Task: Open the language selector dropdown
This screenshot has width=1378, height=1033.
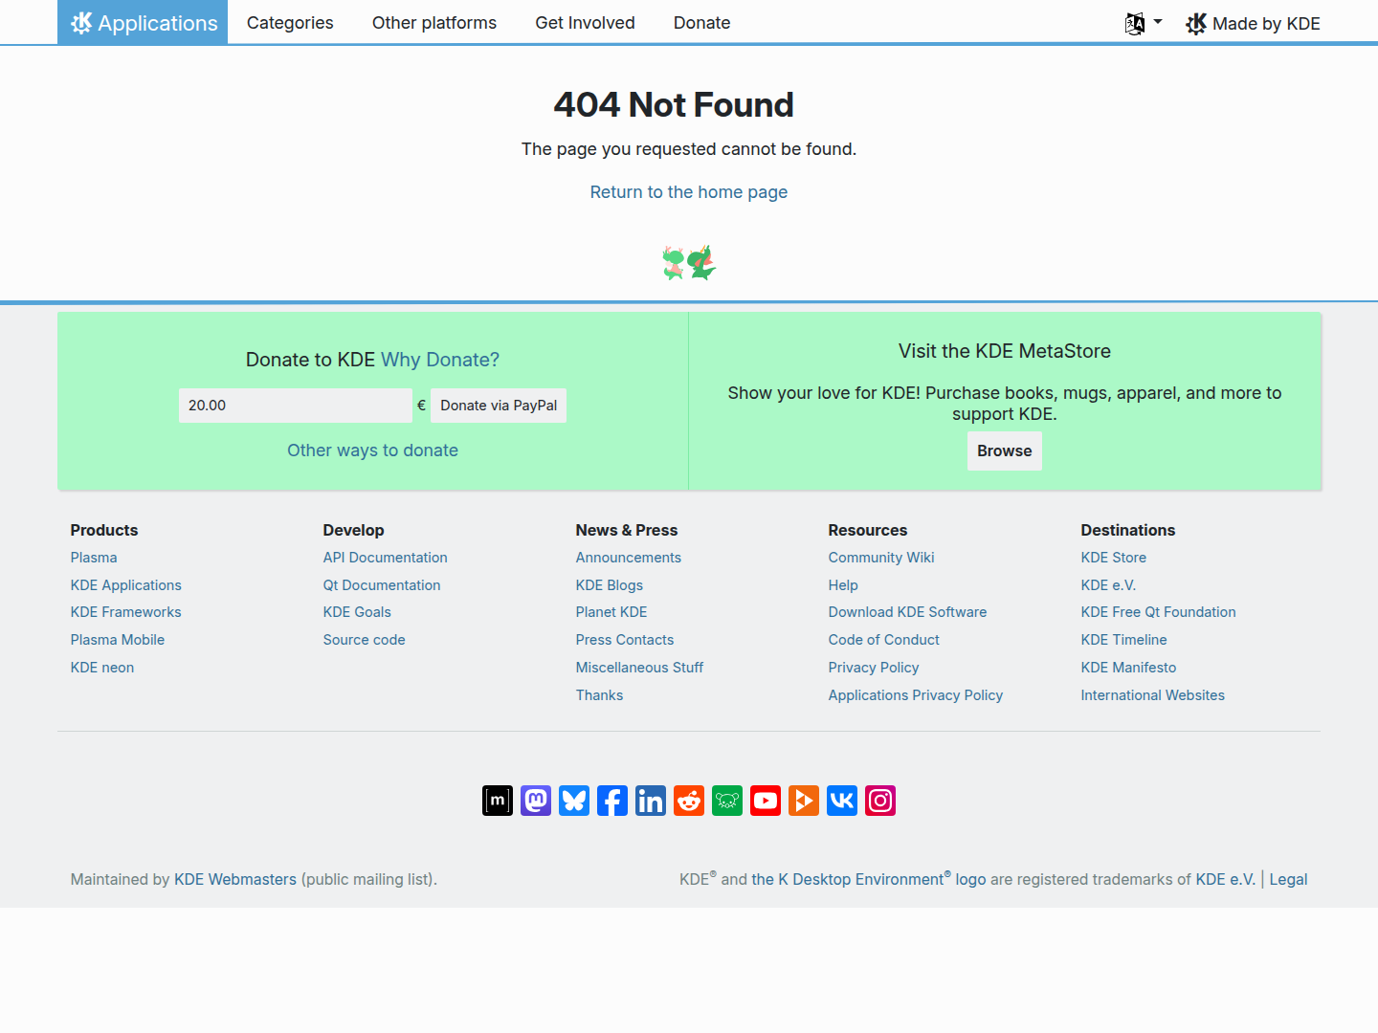Action: [x=1144, y=23]
